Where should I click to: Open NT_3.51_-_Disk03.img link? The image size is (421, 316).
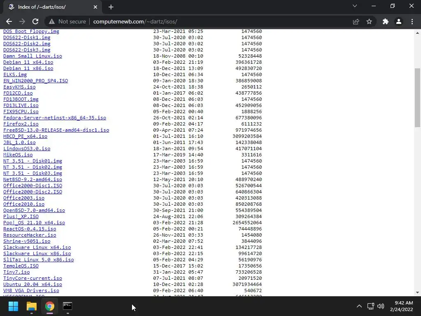tap(32, 174)
